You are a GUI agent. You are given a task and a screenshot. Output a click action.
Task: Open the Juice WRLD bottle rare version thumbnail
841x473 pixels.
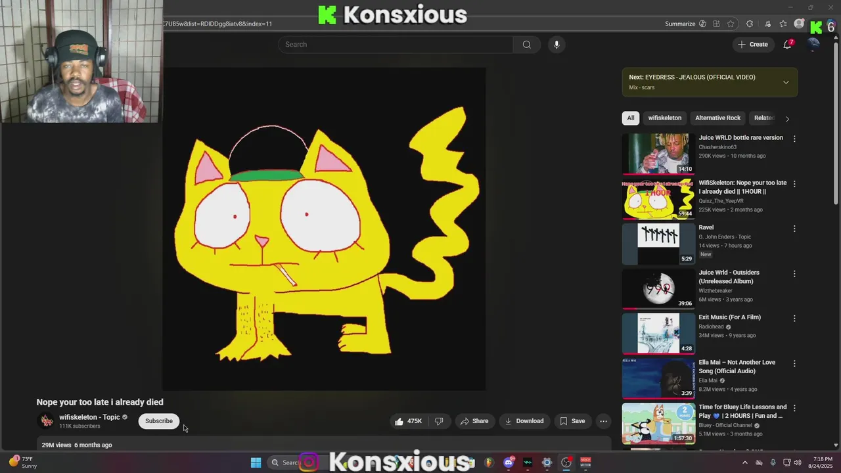[x=658, y=154]
